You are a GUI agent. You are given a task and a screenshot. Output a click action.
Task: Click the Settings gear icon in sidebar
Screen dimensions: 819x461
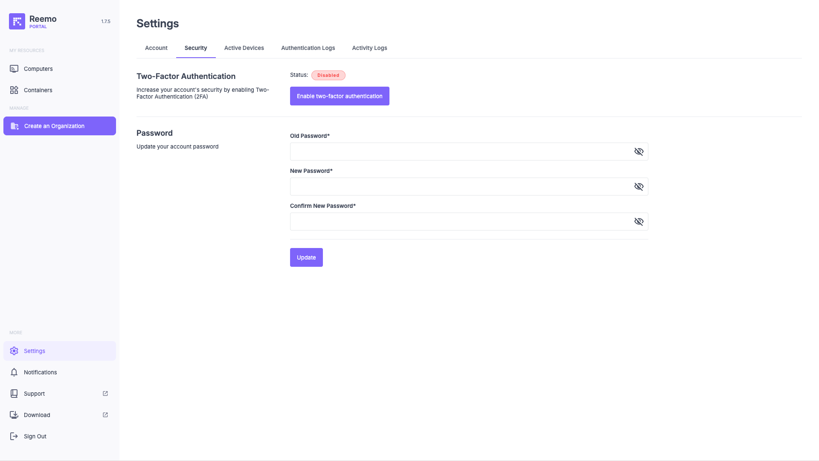pos(14,351)
